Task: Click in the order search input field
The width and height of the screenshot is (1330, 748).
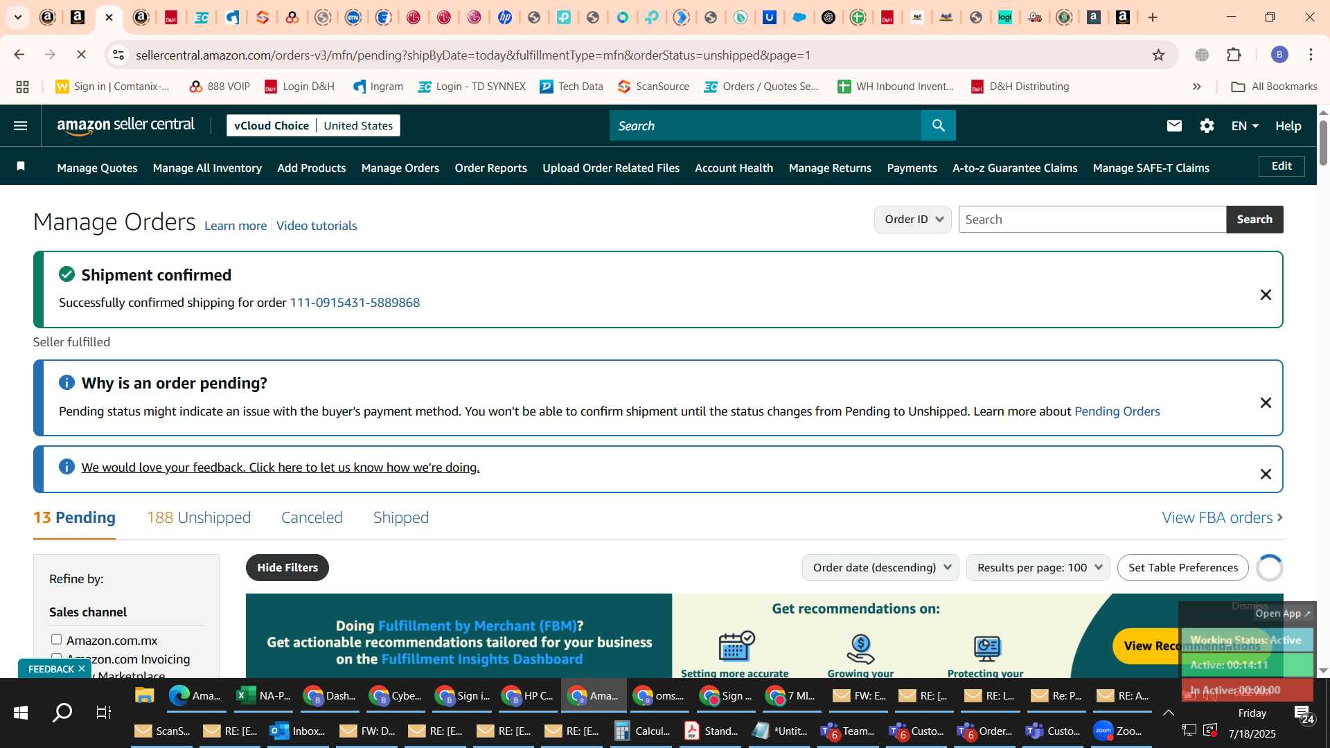Action: pos(1092,220)
